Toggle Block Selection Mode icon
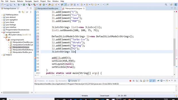This screenshot has height=100, width=178. 75,5
